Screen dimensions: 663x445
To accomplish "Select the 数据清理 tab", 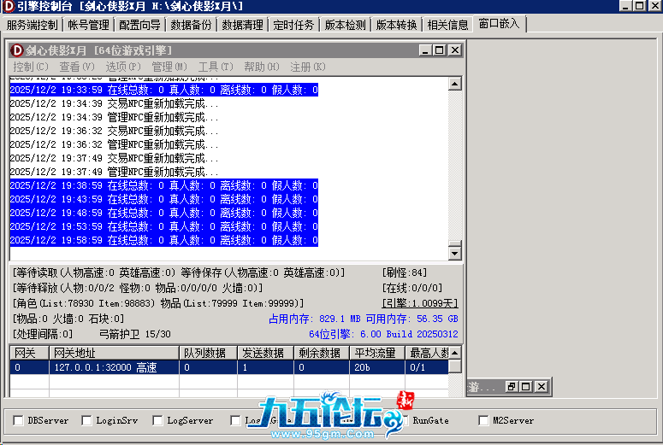I will (243, 25).
